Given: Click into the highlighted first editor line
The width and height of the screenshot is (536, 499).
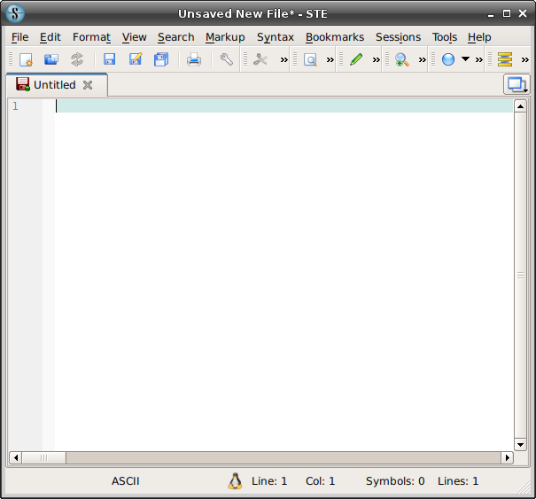Looking at the screenshot, I should pyautogui.click(x=284, y=106).
